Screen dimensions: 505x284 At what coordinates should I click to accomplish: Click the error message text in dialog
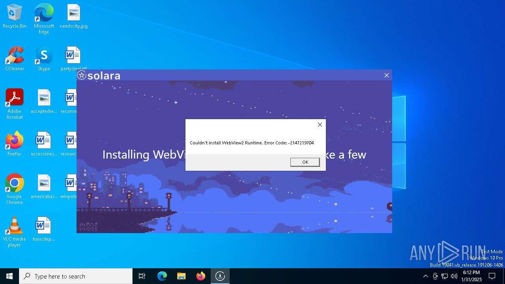(252, 143)
